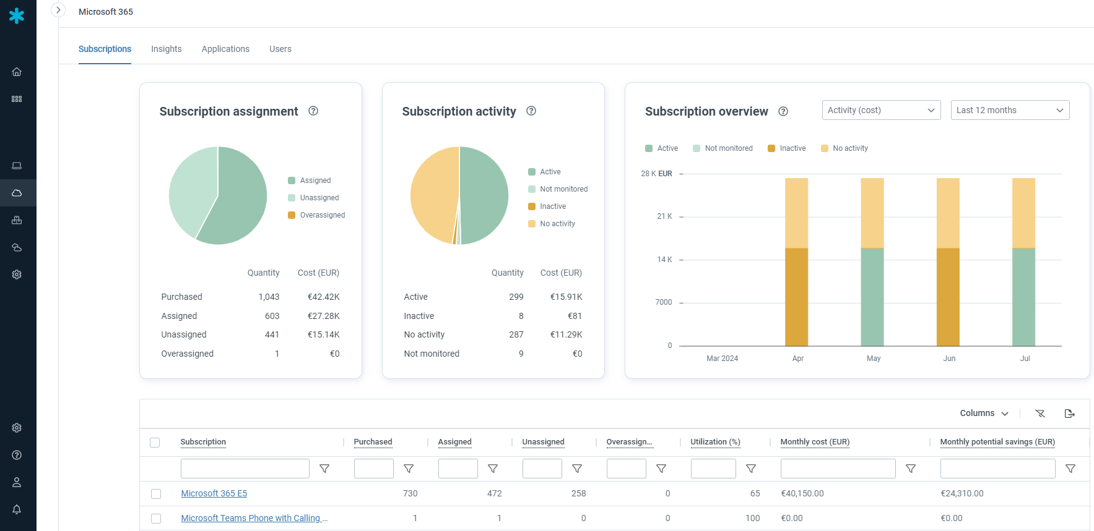Open the lower gear administration sidebar icon

pos(17,428)
